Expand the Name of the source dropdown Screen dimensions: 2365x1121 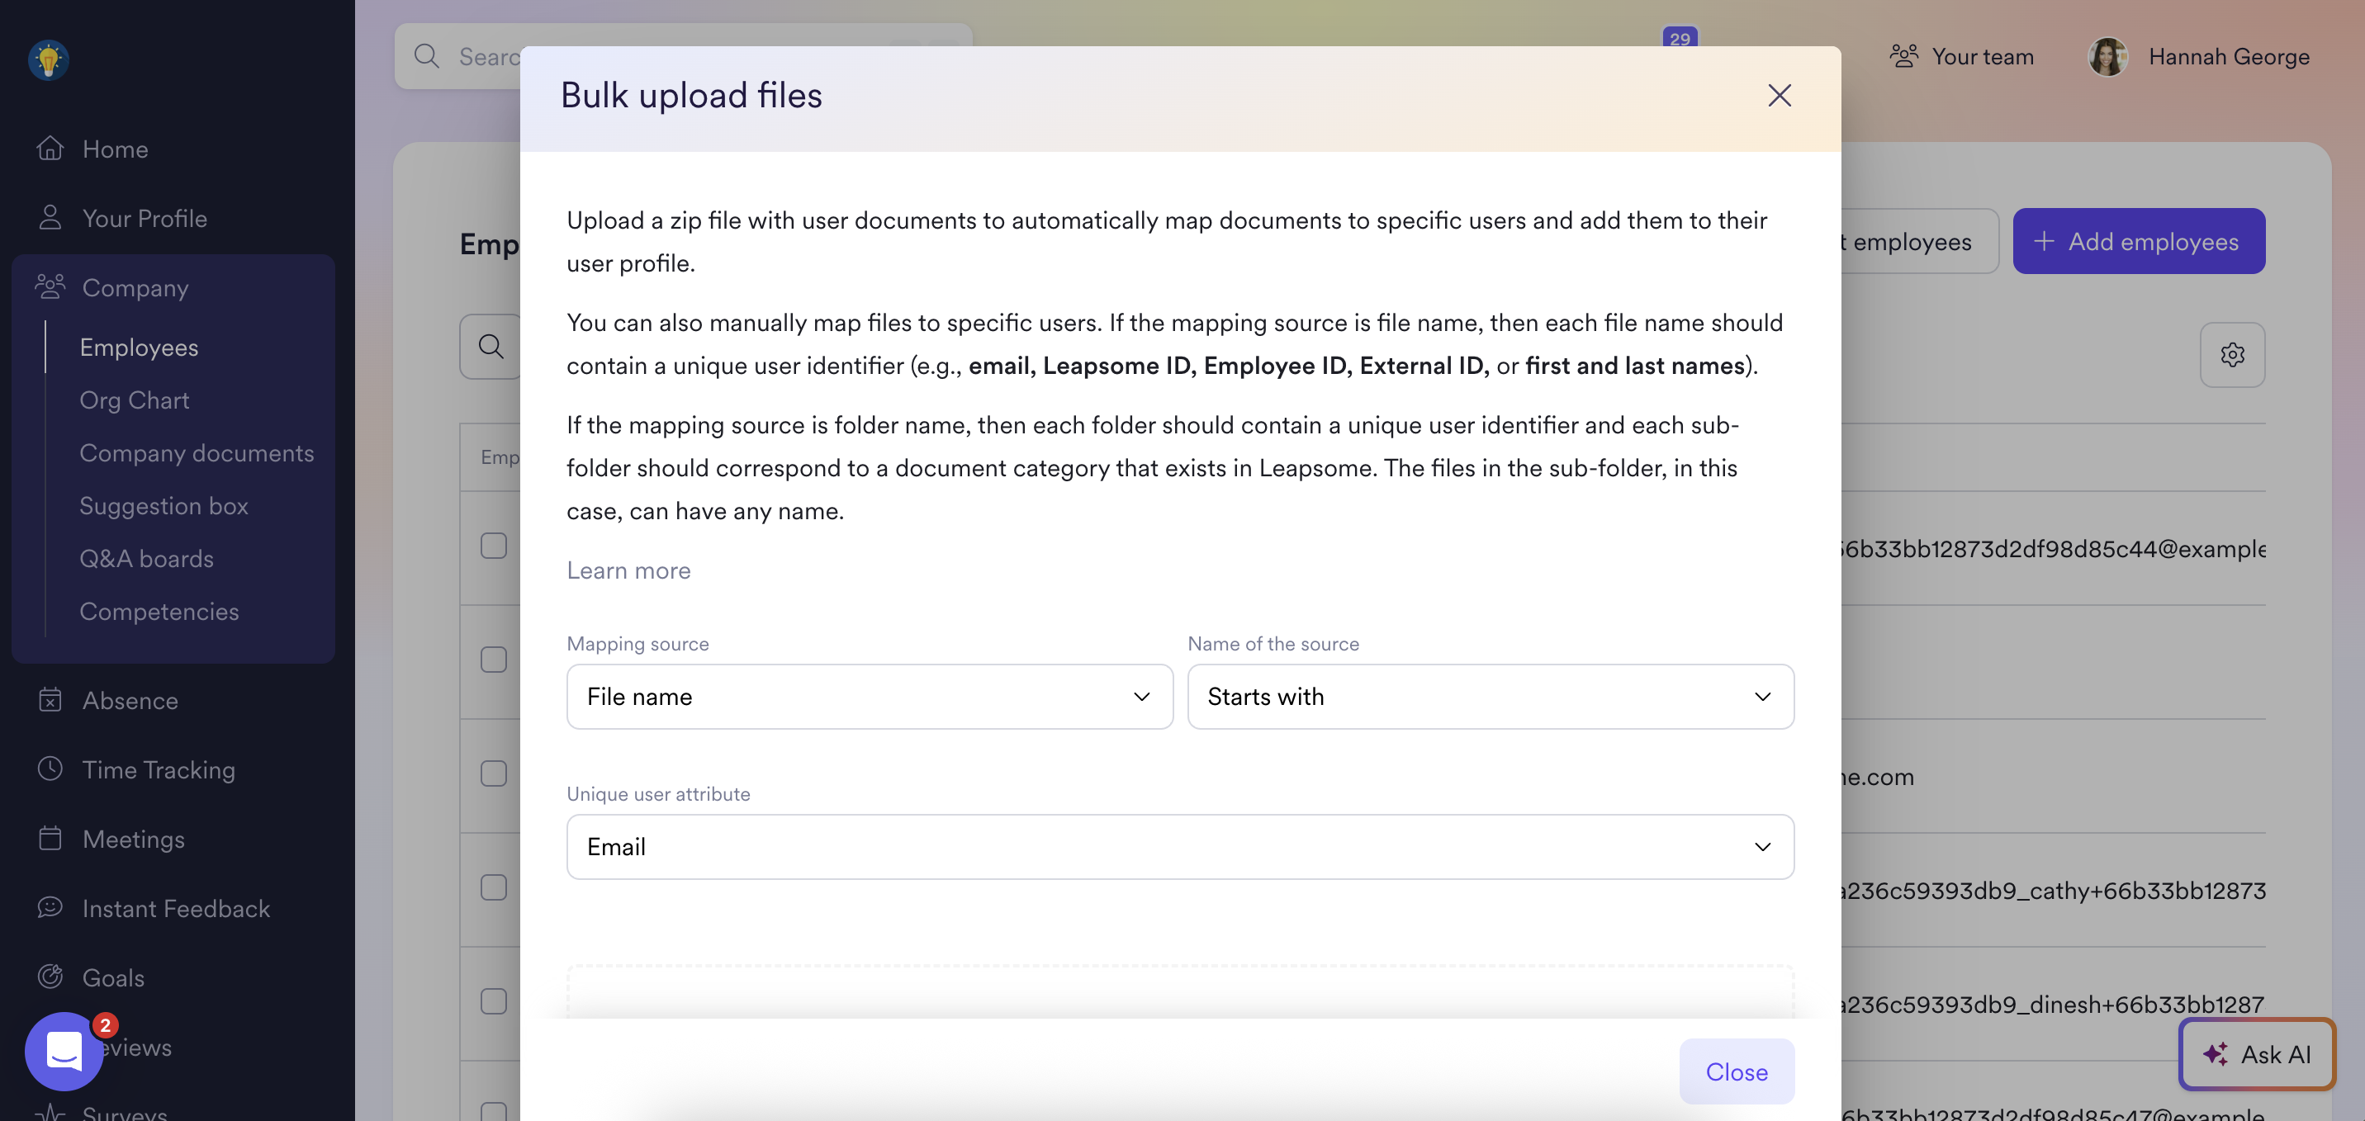pyautogui.click(x=1490, y=697)
